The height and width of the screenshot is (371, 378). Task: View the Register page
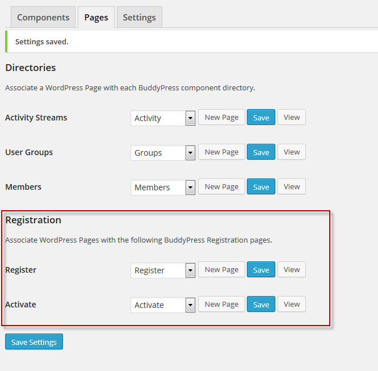[292, 270]
